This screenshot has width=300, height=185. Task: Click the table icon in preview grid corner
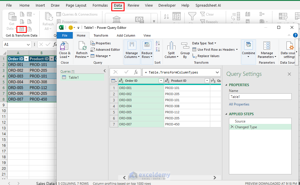114,81
